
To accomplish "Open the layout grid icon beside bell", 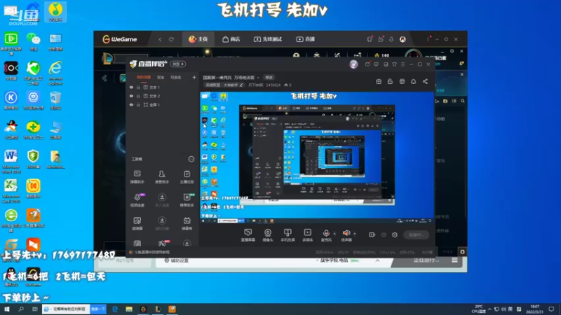I will pos(402,81).
